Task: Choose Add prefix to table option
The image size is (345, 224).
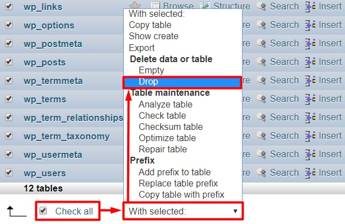Action: click(175, 172)
